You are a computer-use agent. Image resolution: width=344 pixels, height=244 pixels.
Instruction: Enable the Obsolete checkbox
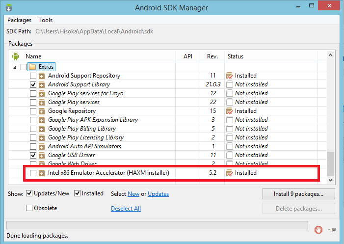click(x=29, y=208)
